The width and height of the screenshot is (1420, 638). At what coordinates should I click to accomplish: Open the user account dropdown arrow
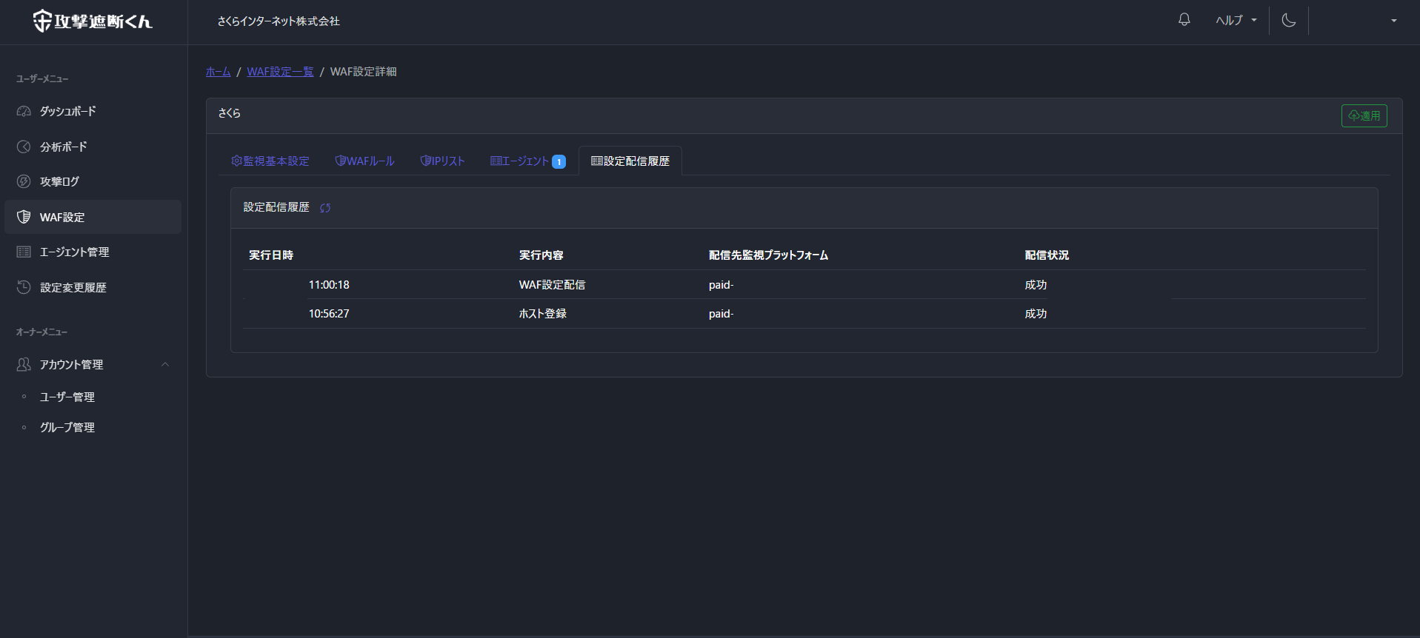(x=1393, y=21)
